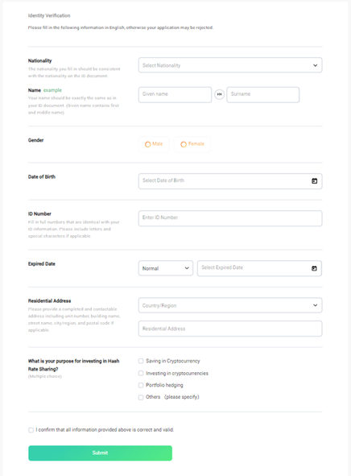The image size is (351, 476).
Task: Tick the Portfolio hedging checkbox
Action: pyautogui.click(x=141, y=385)
